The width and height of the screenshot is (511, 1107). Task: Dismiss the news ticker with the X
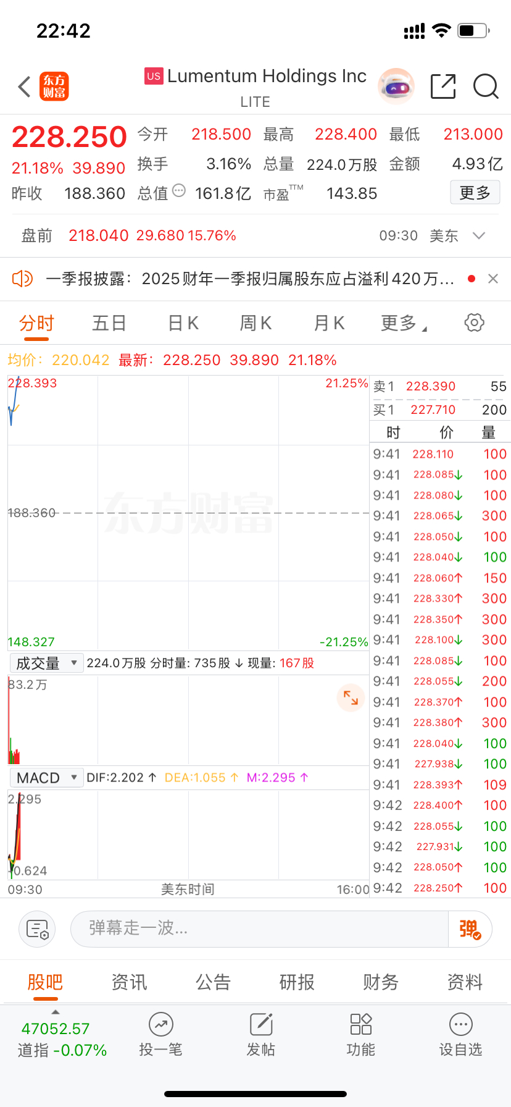493,279
